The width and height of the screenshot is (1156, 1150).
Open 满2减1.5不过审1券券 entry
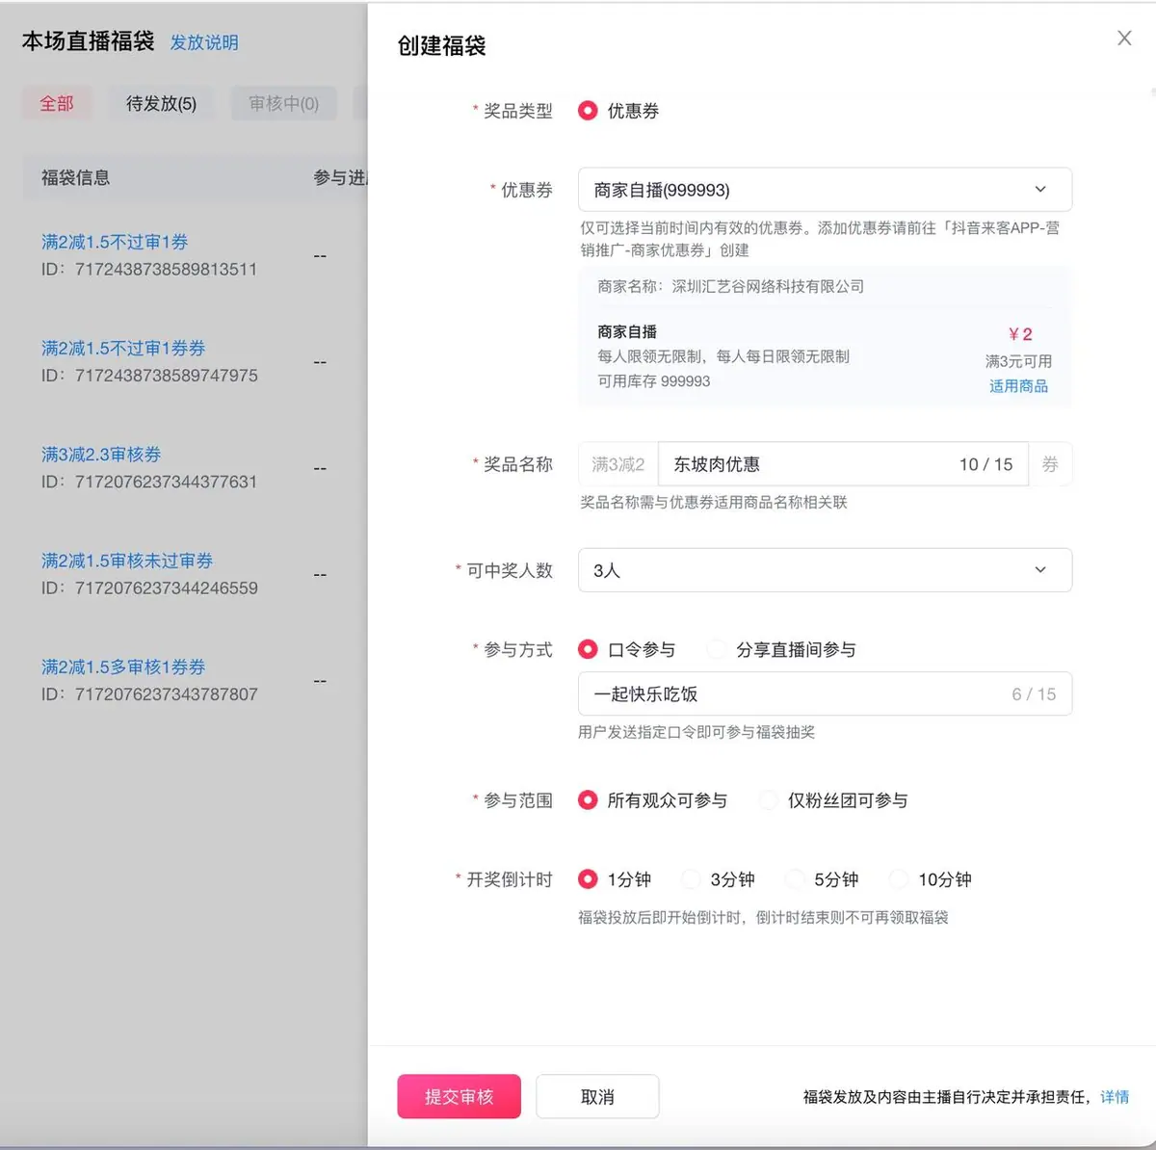[123, 348]
